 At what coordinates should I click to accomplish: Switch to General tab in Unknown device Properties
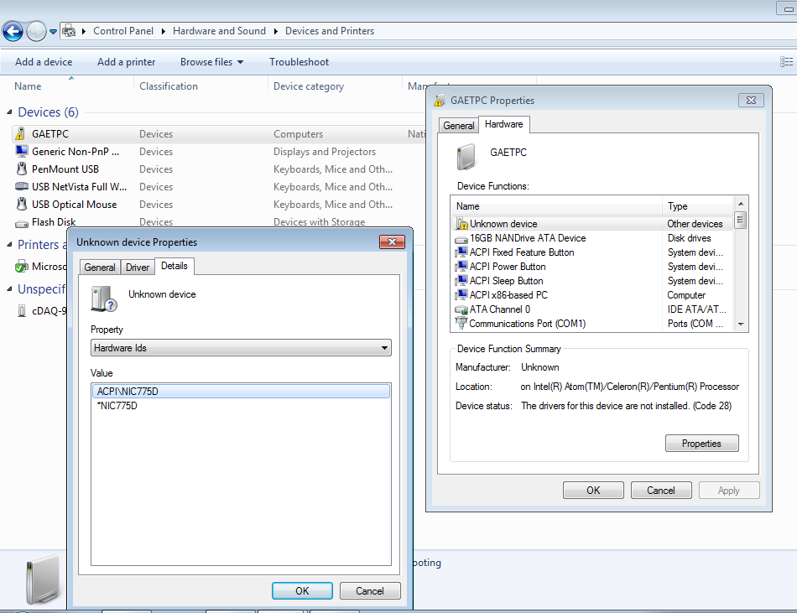[100, 268]
